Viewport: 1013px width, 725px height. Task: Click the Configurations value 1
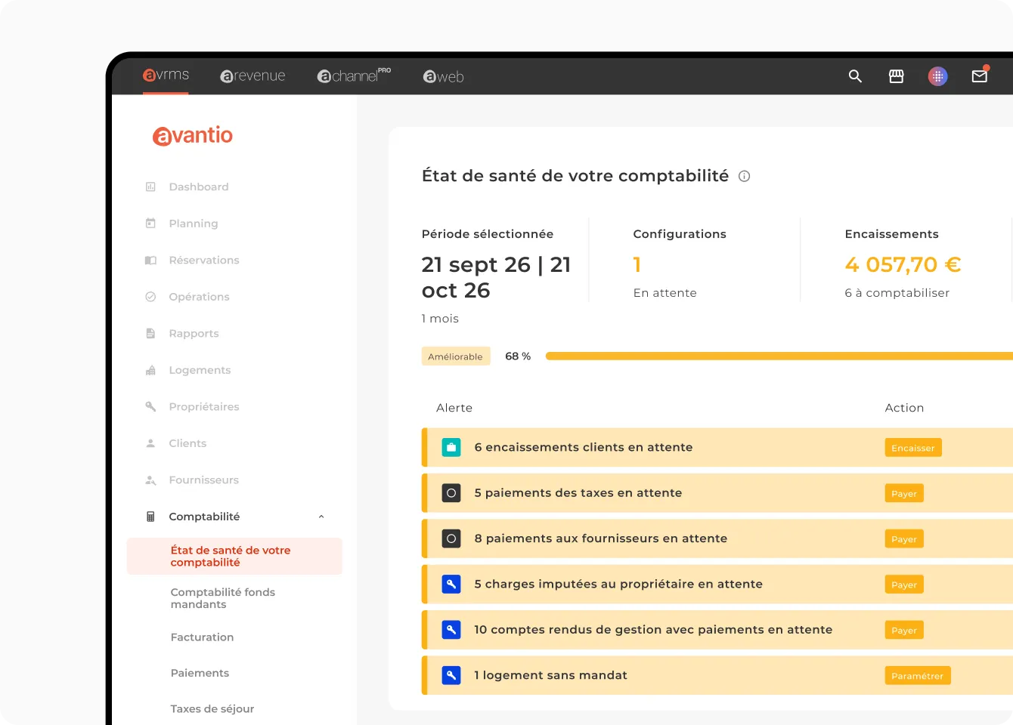tap(637, 264)
